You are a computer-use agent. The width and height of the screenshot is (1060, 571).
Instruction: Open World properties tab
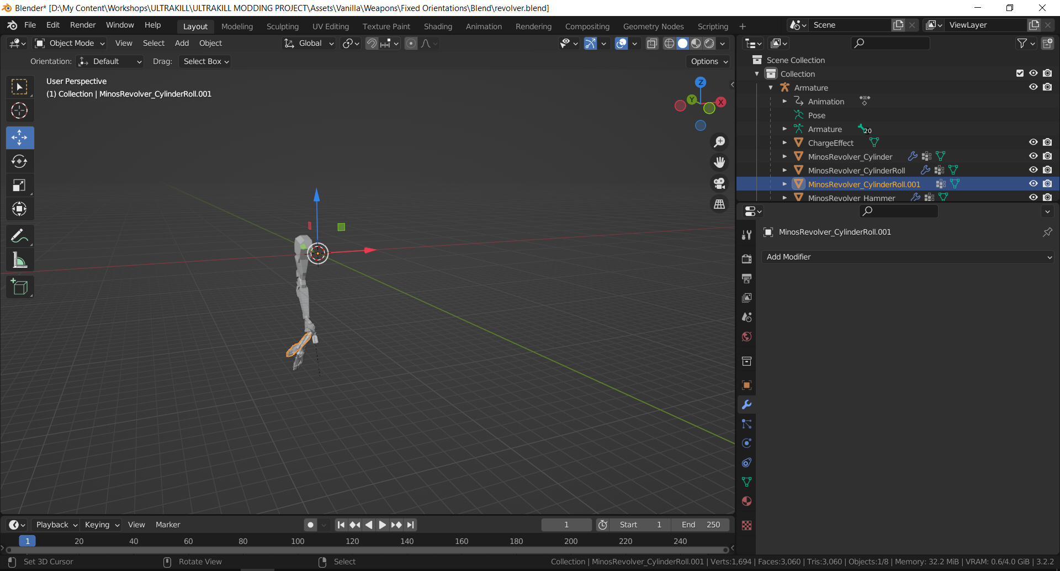tap(746, 336)
